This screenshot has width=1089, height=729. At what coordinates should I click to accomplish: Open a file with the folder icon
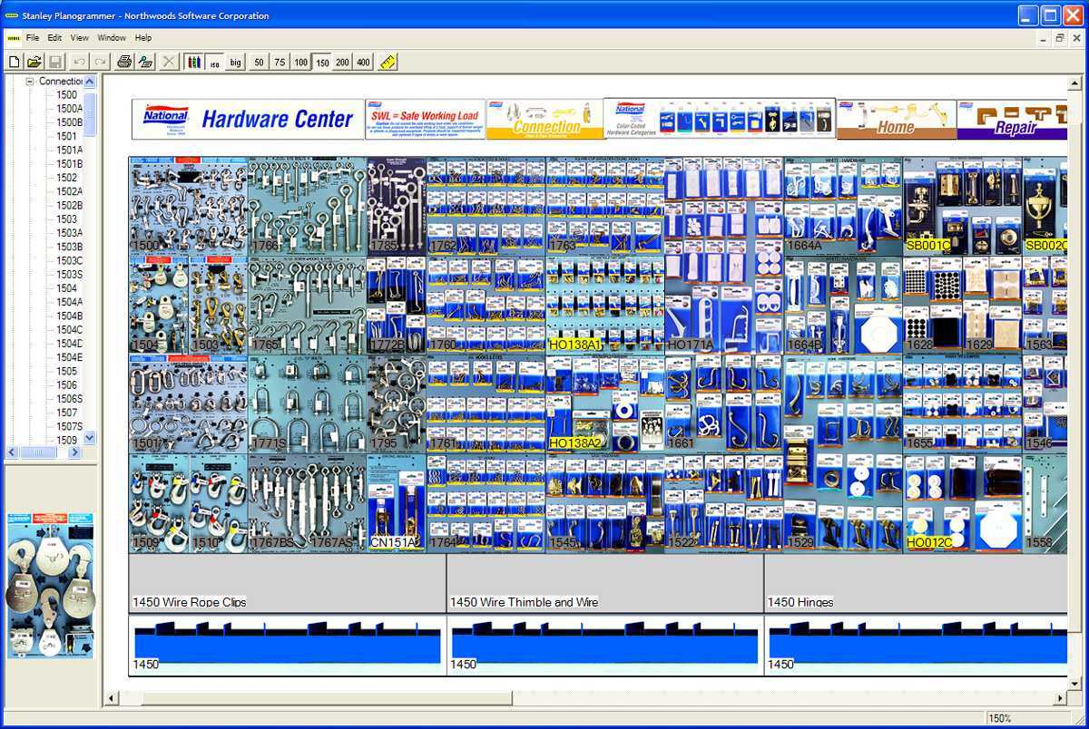[x=34, y=62]
